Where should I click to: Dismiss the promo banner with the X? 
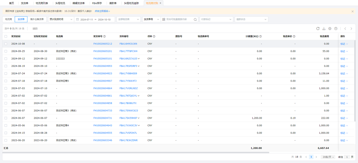pyautogui.click(x=352, y=11)
